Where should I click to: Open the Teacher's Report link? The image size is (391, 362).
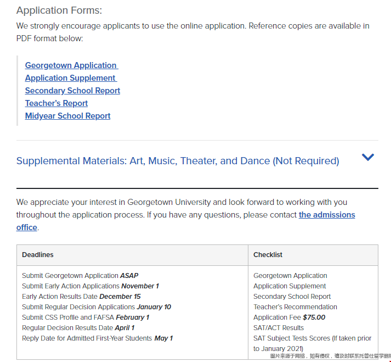(x=56, y=103)
